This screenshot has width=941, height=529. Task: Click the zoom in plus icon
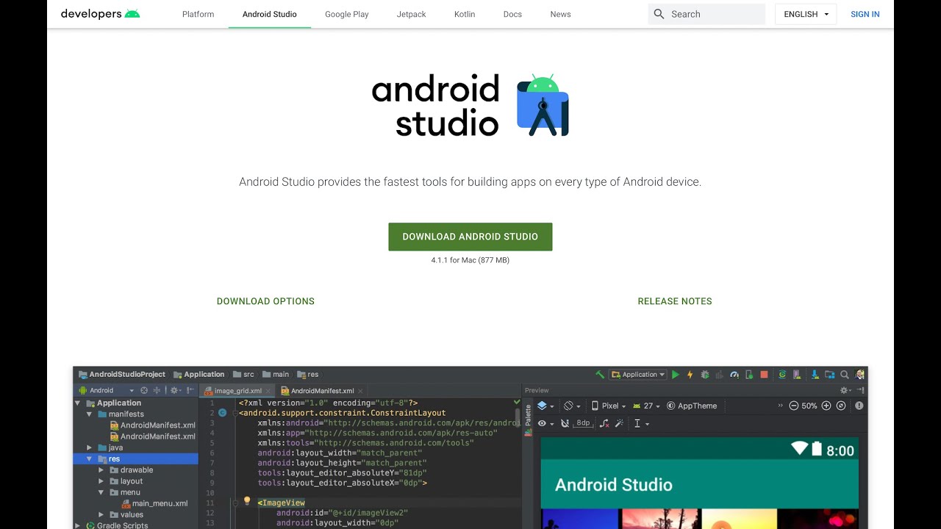click(x=826, y=406)
